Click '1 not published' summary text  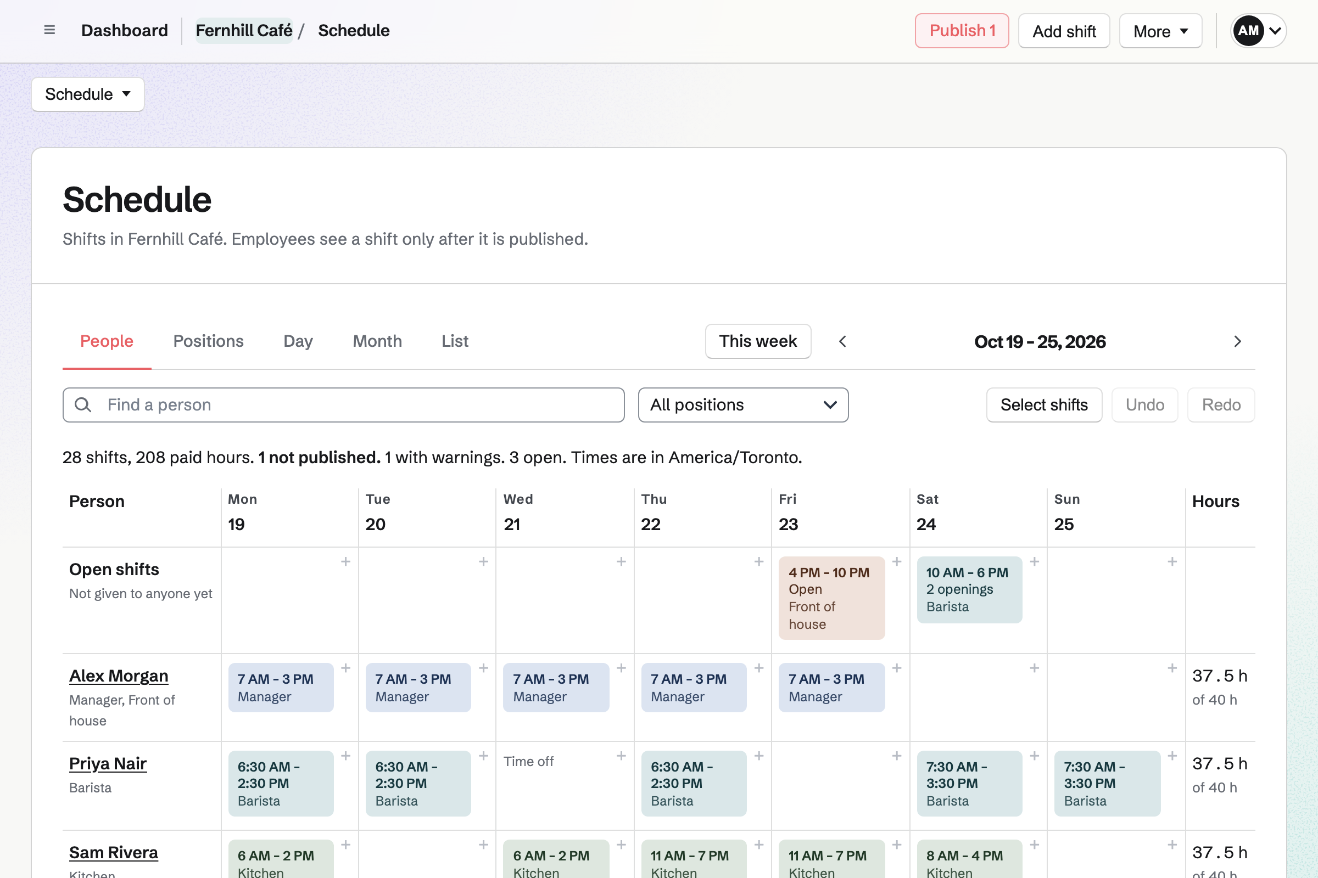pyautogui.click(x=320, y=458)
